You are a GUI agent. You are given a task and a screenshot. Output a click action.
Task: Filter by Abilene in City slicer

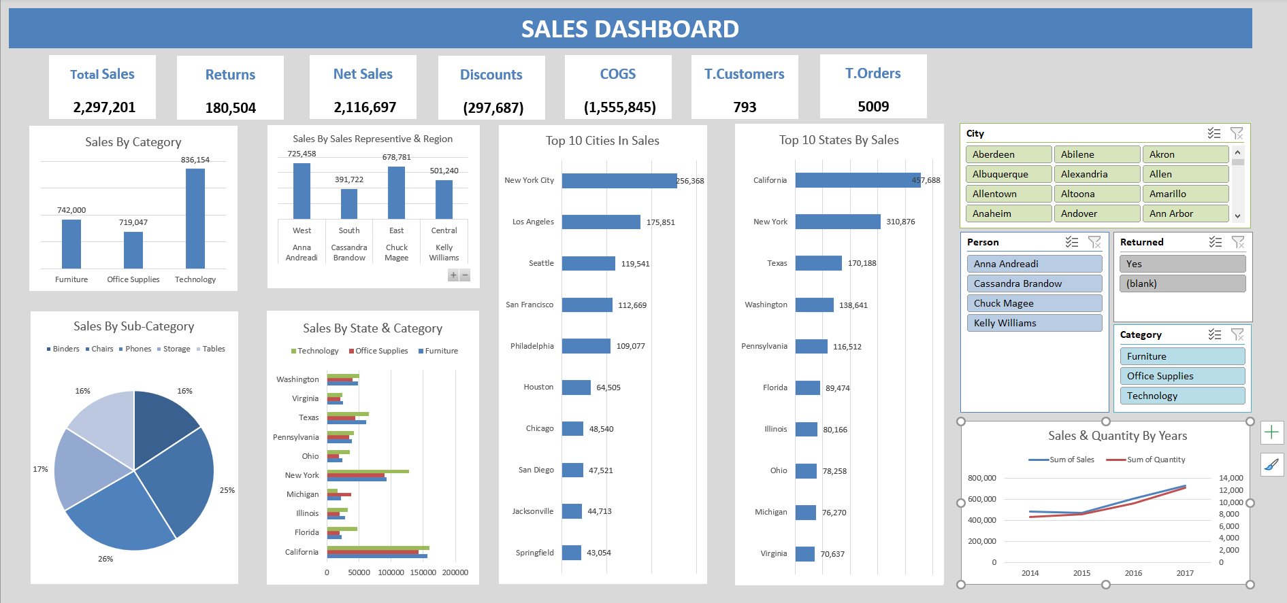point(1097,154)
